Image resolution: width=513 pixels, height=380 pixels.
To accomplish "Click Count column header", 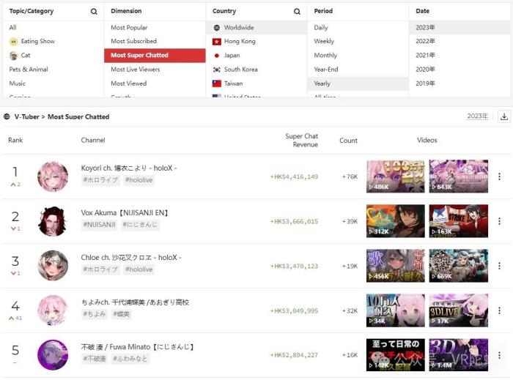I will click(348, 140).
